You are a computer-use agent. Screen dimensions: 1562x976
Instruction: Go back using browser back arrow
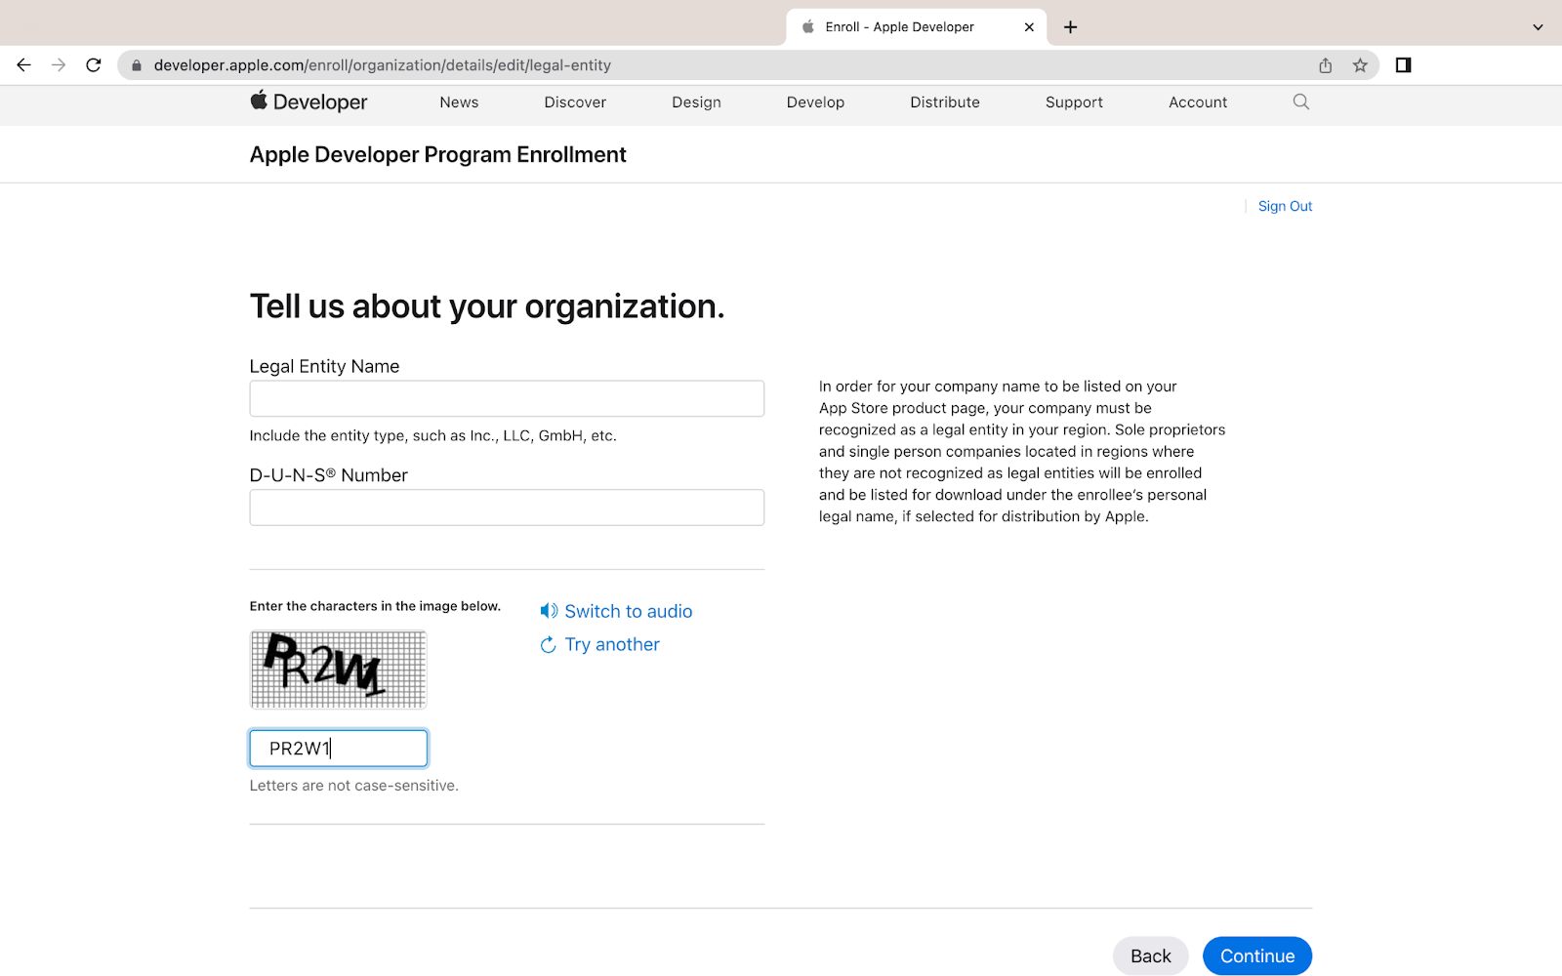(x=23, y=65)
